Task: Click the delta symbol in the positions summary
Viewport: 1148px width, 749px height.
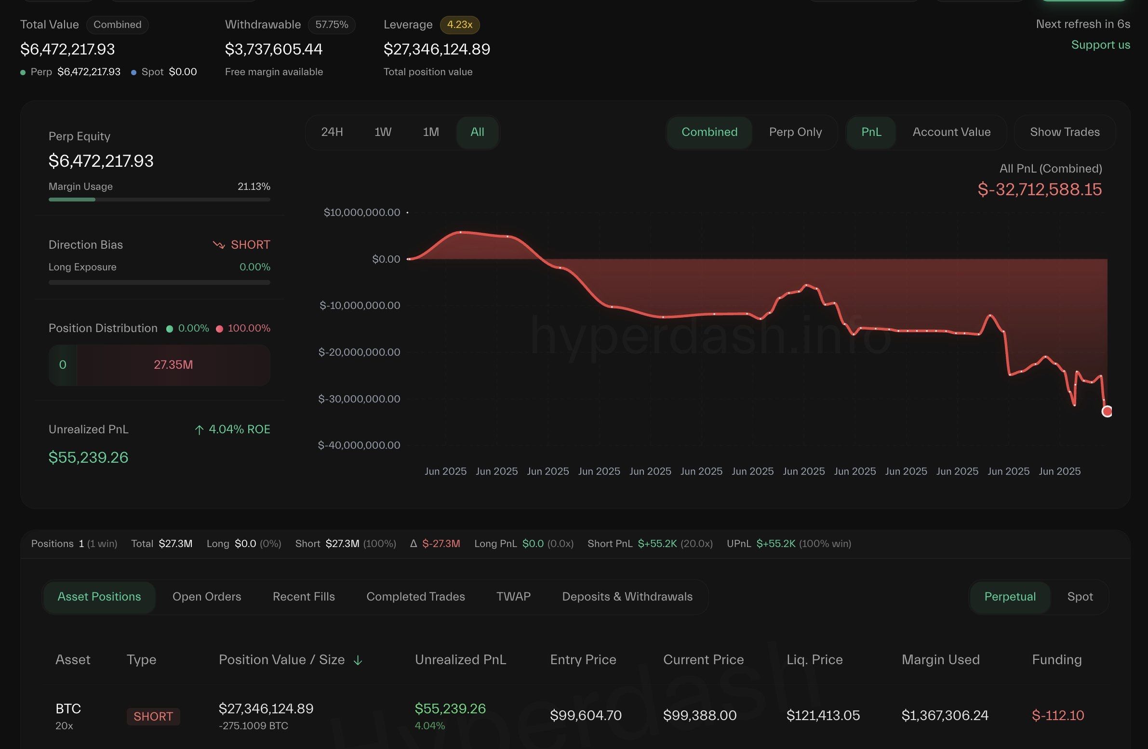Action: point(414,544)
